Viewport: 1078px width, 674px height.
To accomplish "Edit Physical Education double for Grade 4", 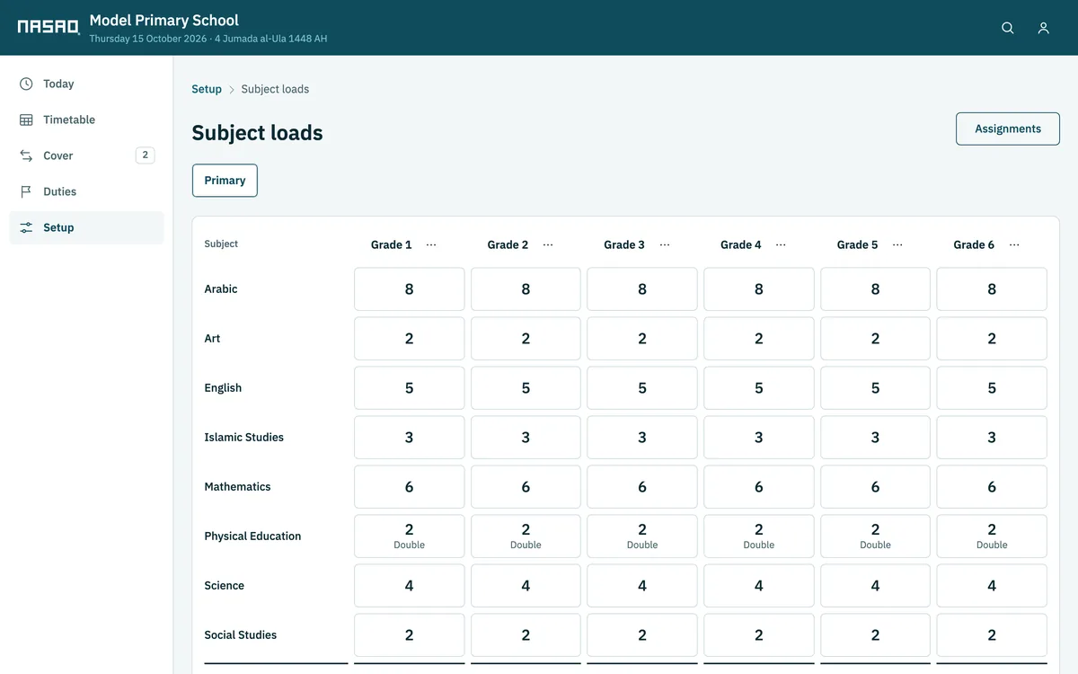I will pos(759,537).
